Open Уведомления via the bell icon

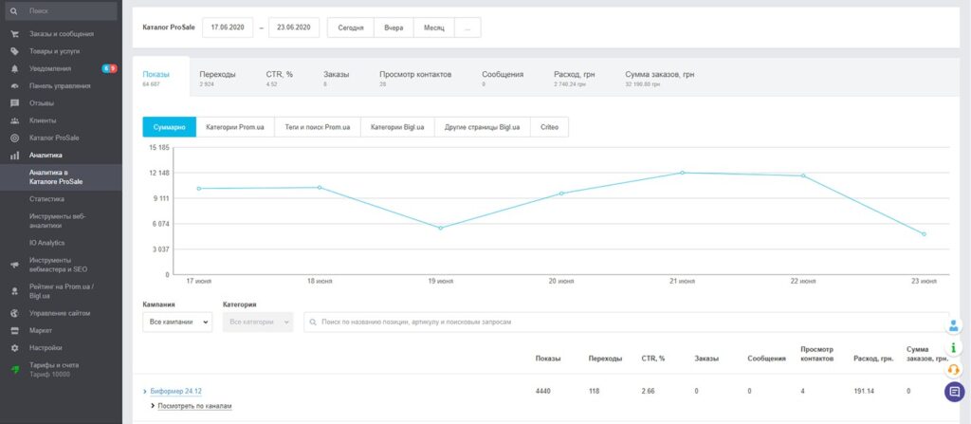click(x=13, y=68)
